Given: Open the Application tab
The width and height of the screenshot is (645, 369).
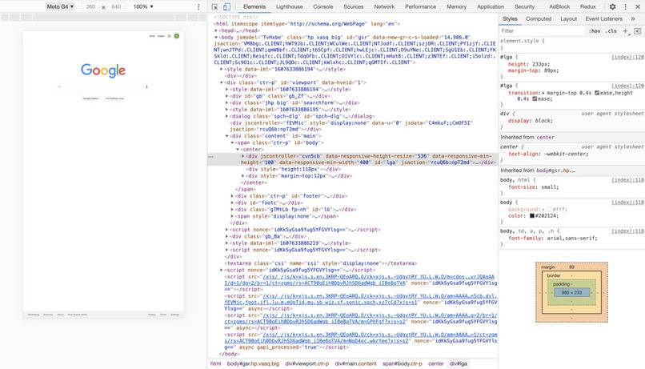Looking at the screenshot, I should pyautogui.click(x=491, y=7).
